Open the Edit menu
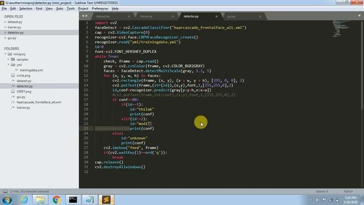The width and height of the screenshot is (364, 205). (13, 9)
